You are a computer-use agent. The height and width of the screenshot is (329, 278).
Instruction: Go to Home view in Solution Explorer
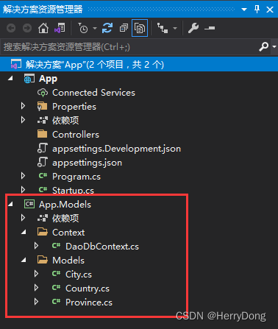[43, 28]
